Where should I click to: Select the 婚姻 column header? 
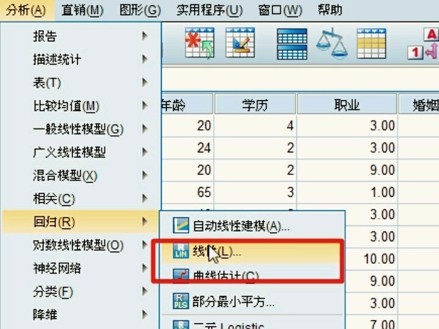click(419, 104)
